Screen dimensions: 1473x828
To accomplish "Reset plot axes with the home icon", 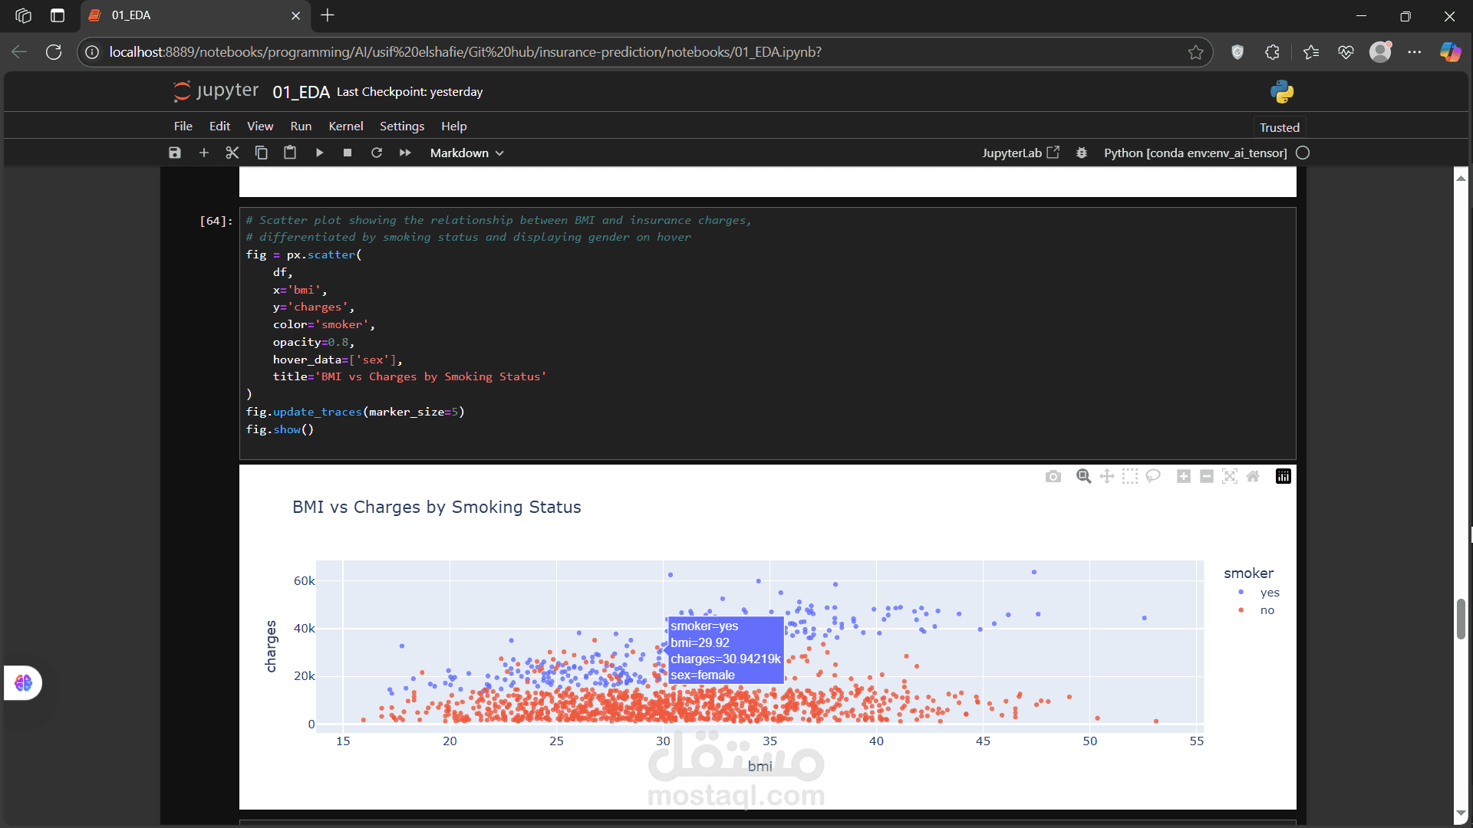I will tap(1253, 477).
